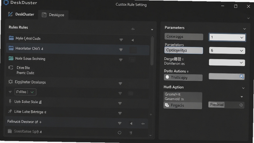Image resolution: width=254 pixels, height=143 pixels.
Task: Open the dropdown showing value 1
Action: pyautogui.click(x=227, y=37)
